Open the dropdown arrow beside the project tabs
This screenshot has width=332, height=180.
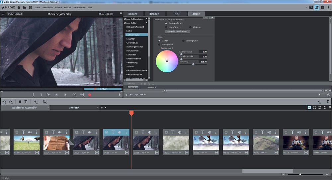(106, 108)
